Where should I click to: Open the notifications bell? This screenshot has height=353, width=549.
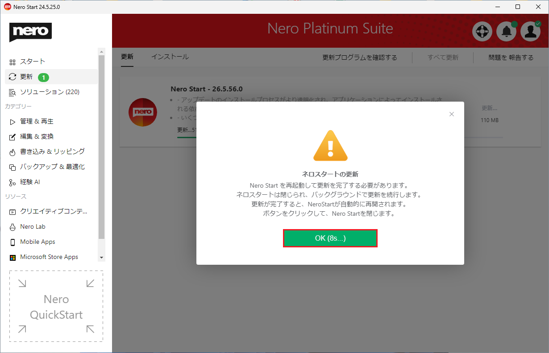[506, 32]
